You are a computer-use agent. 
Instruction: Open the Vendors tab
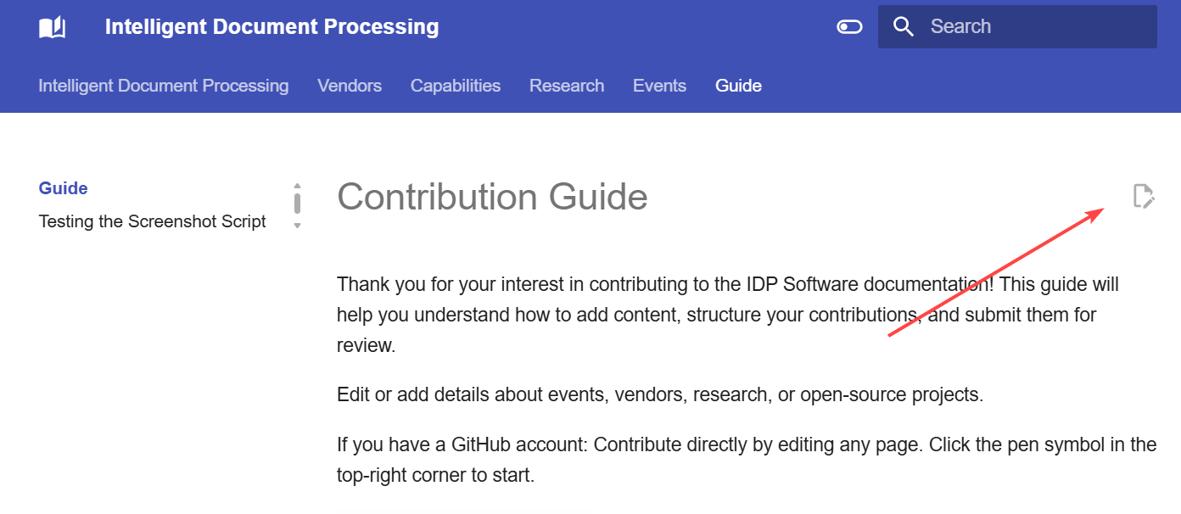click(x=350, y=86)
